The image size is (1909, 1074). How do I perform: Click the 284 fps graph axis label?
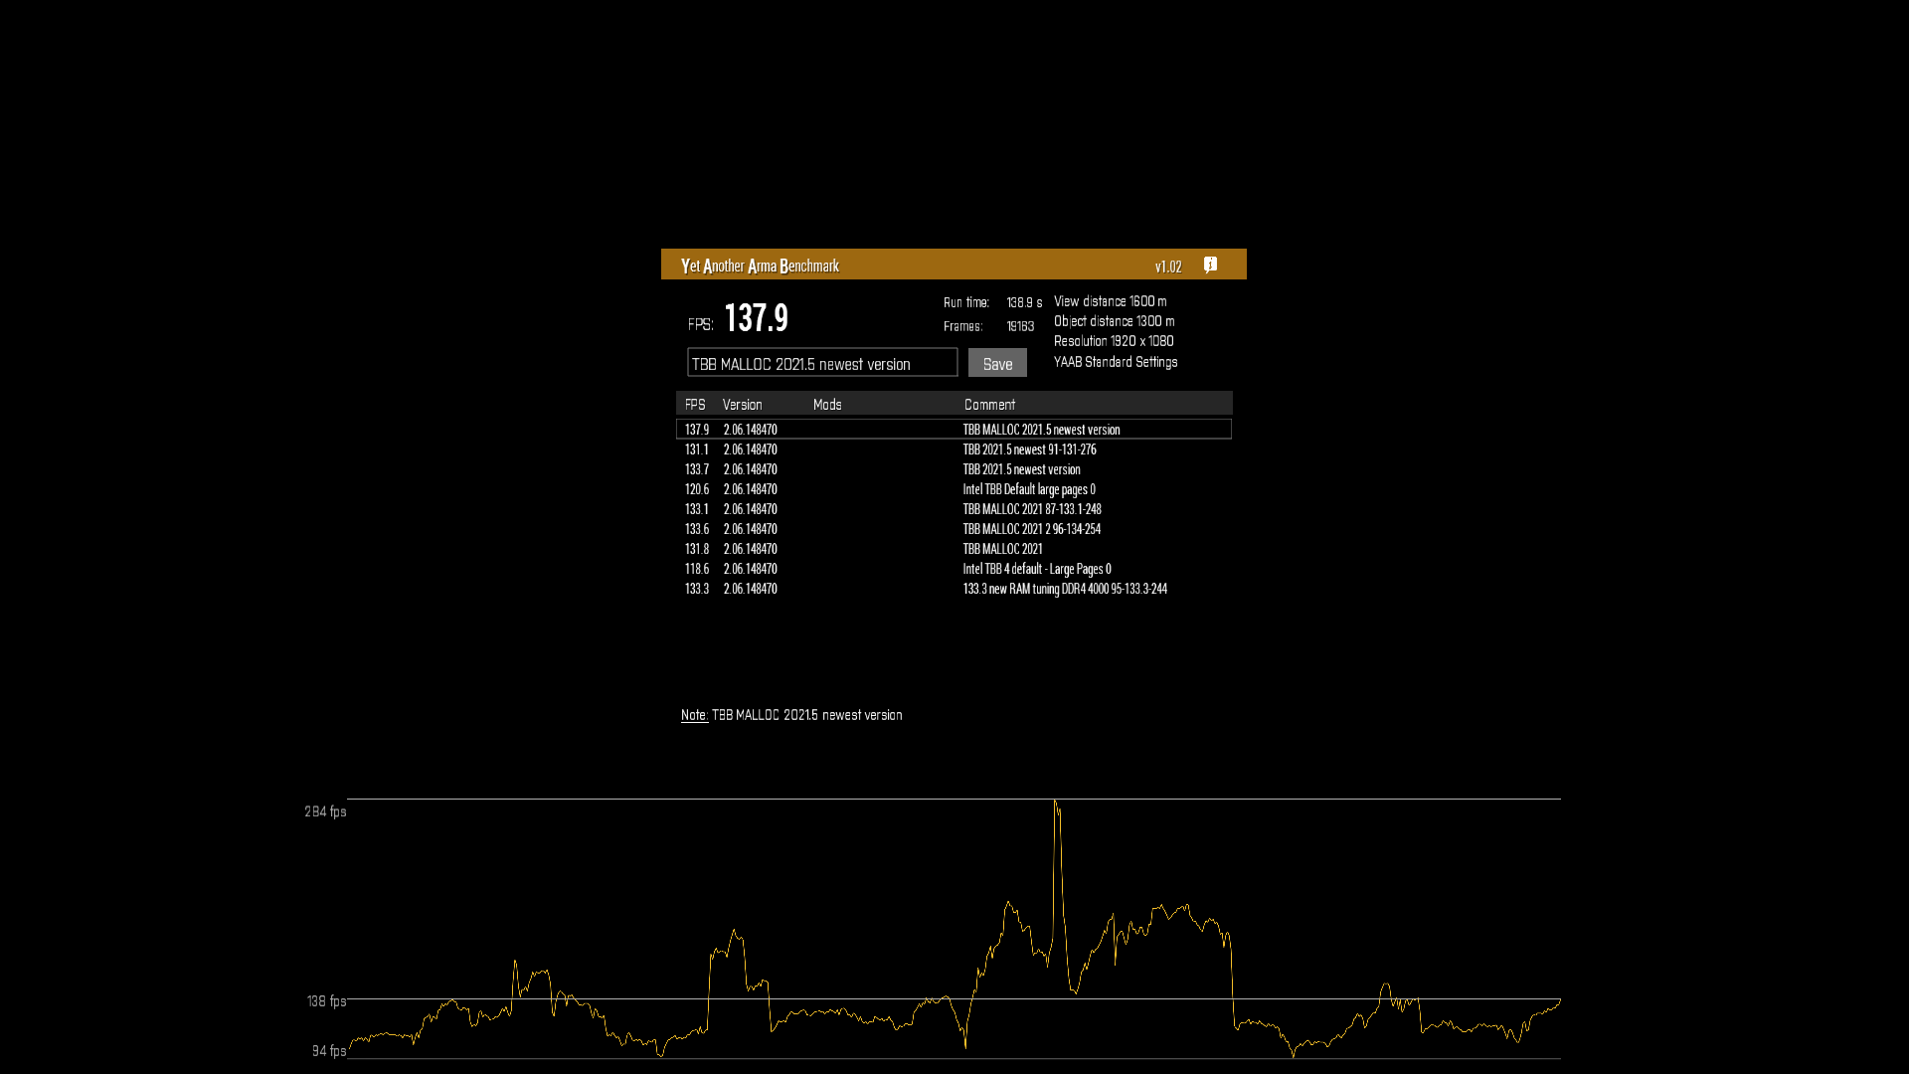[325, 811]
